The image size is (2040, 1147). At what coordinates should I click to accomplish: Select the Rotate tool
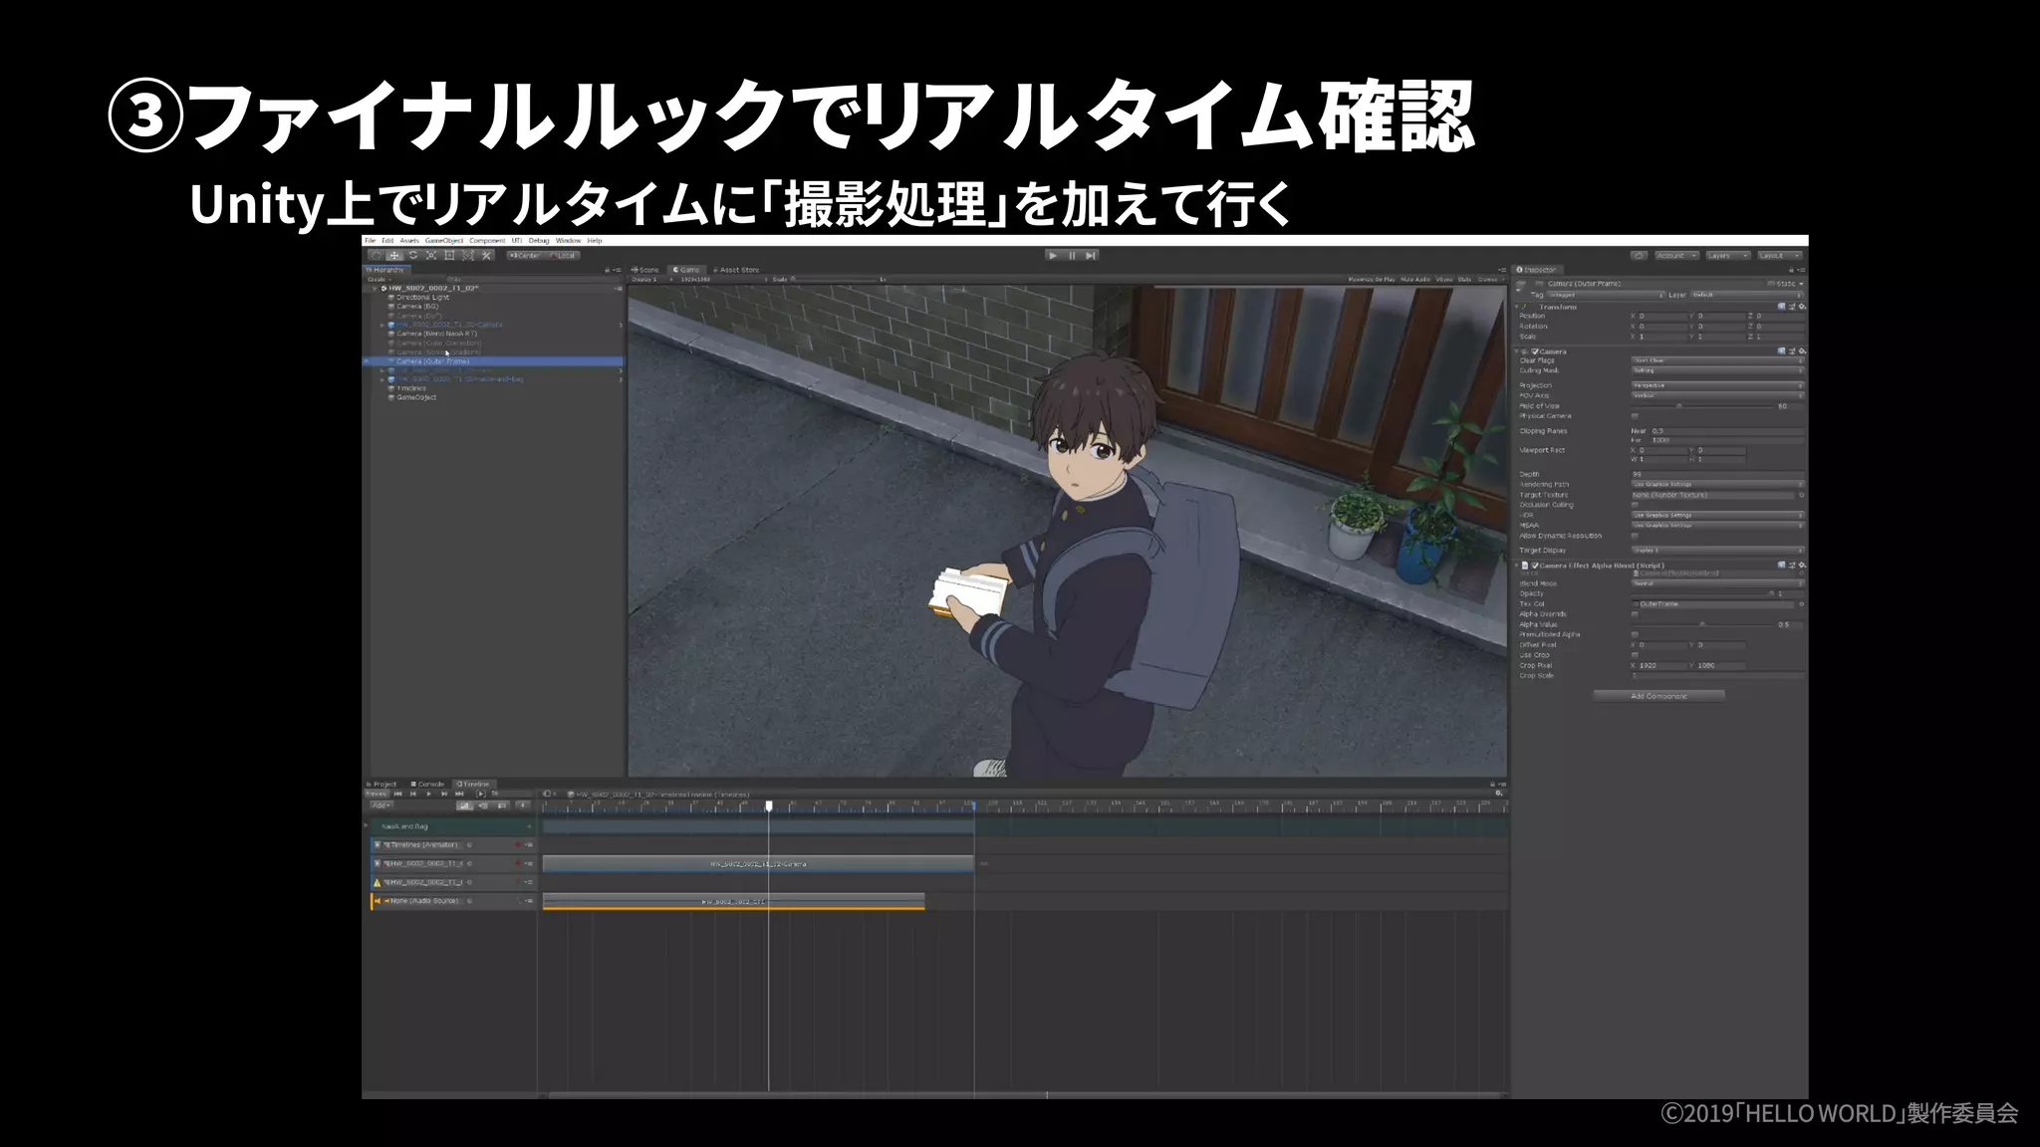413,256
